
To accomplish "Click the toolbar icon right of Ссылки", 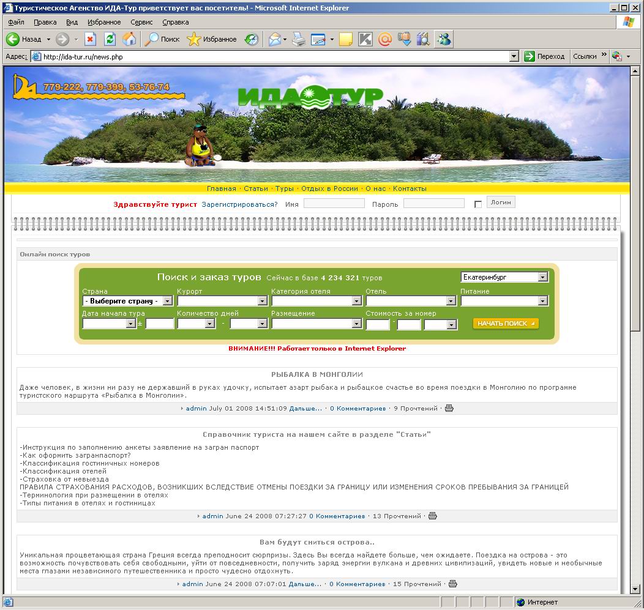I will tap(617, 56).
